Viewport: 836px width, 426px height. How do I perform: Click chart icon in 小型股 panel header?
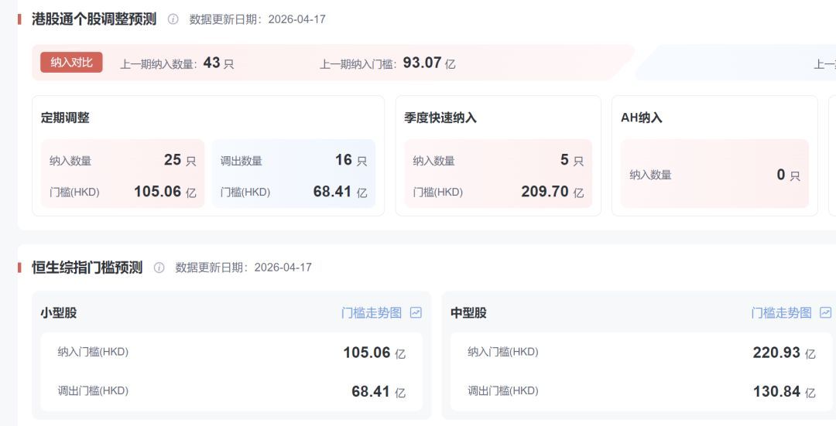[416, 313]
